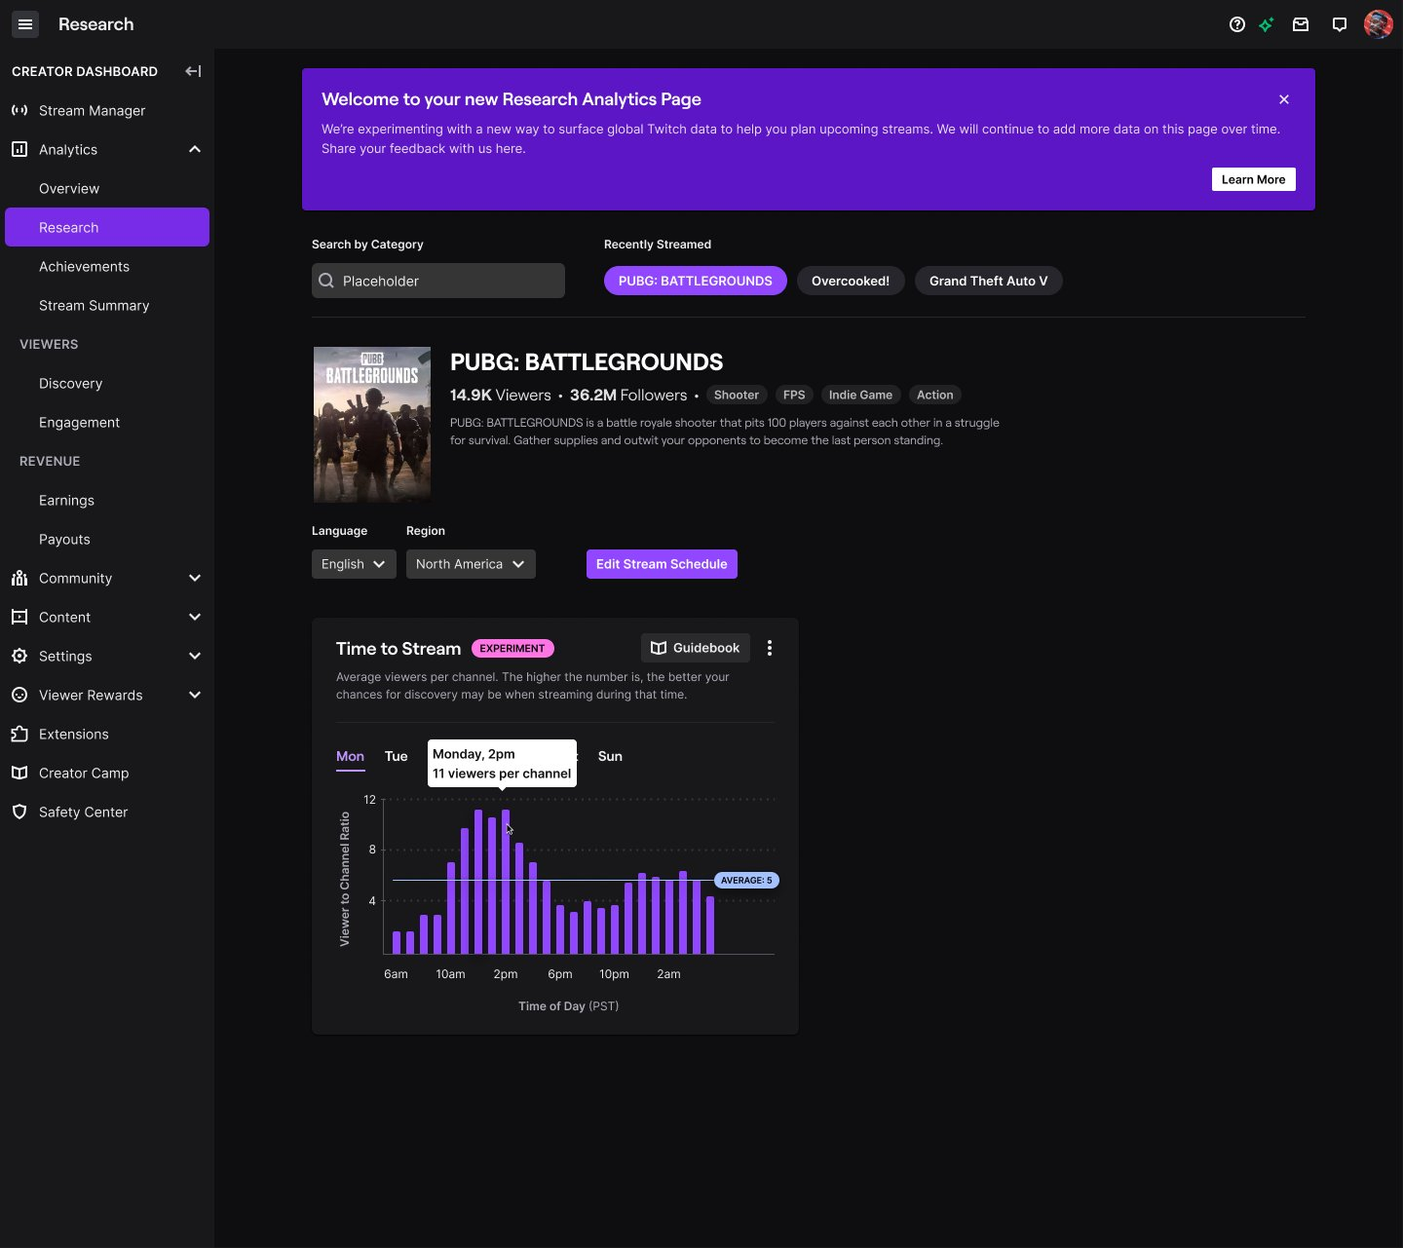
Task: Open the green sparkle icon in header
Action: [1267, 24]
